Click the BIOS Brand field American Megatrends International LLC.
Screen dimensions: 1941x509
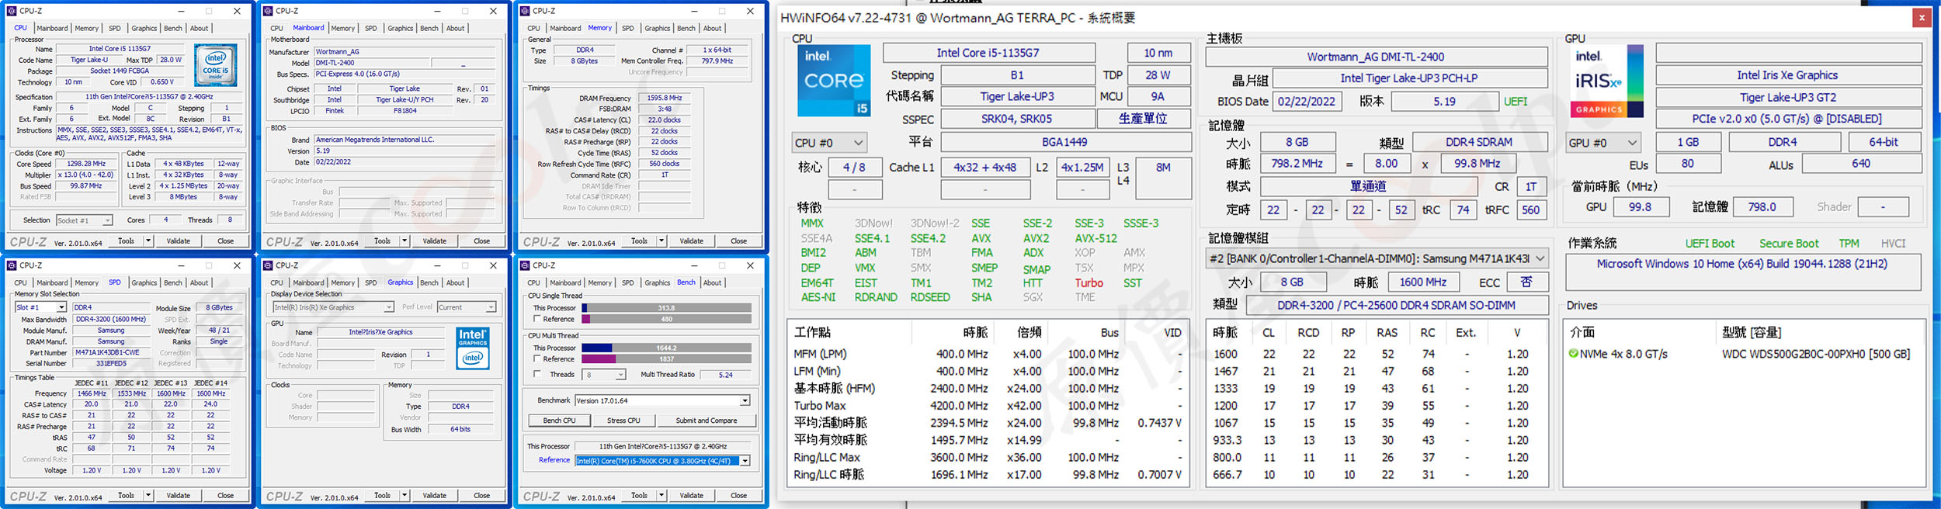405,140
